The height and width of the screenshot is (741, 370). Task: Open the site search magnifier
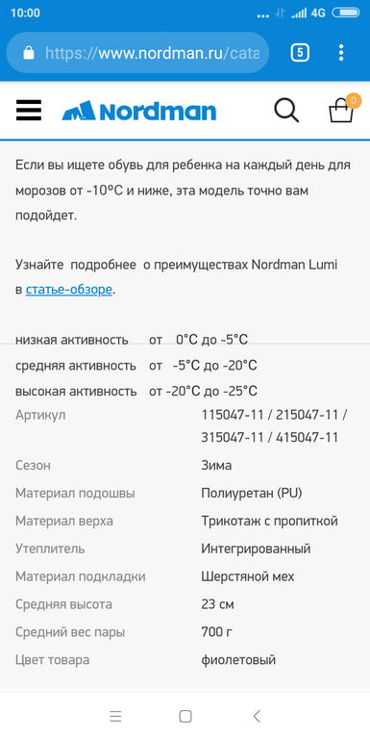[x=286, y=110]
